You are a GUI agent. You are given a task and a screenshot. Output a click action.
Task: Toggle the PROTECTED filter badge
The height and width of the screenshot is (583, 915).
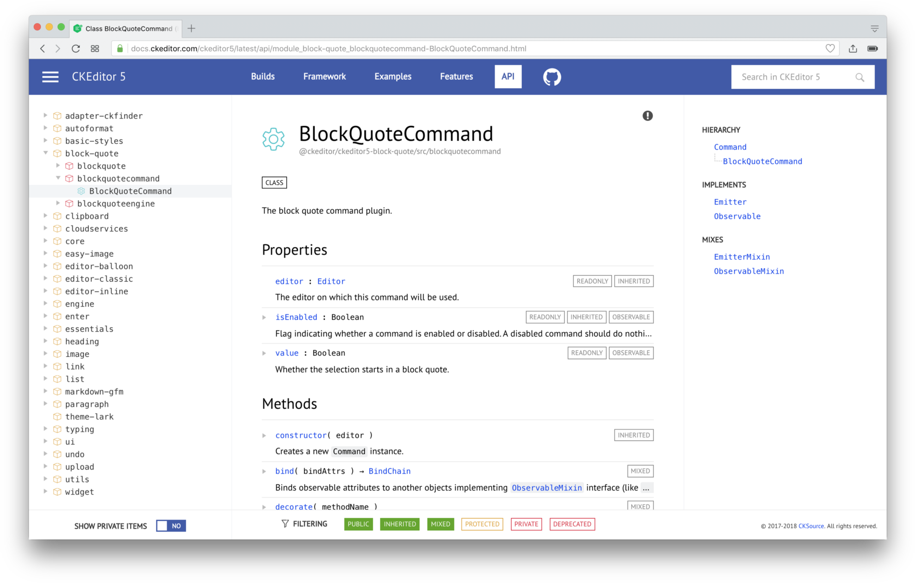[x=482, y=524]
